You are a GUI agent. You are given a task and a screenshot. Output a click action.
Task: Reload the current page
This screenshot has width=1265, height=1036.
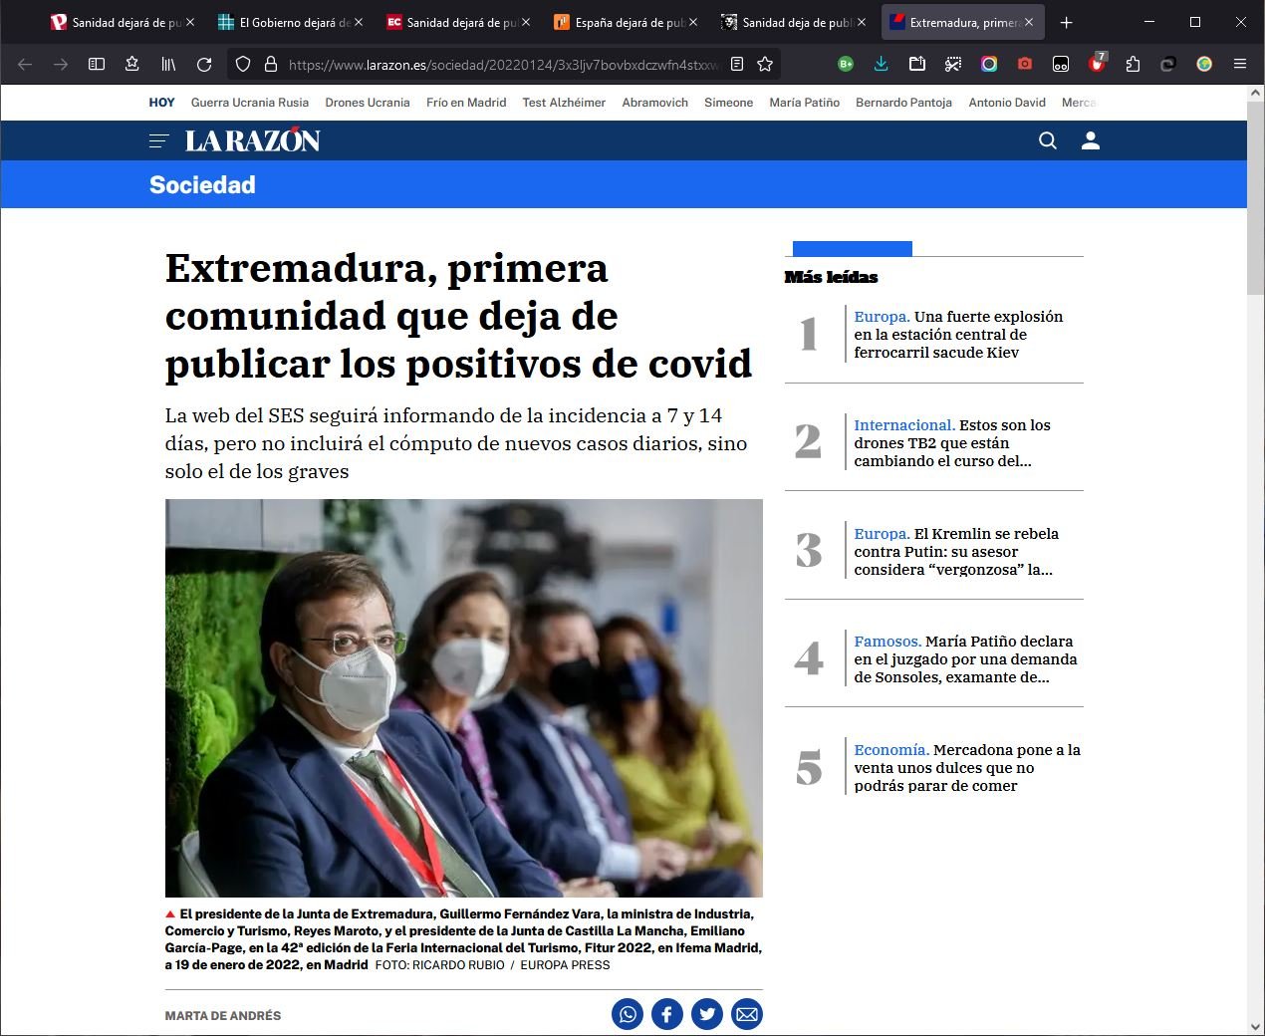tap(204, 64)
